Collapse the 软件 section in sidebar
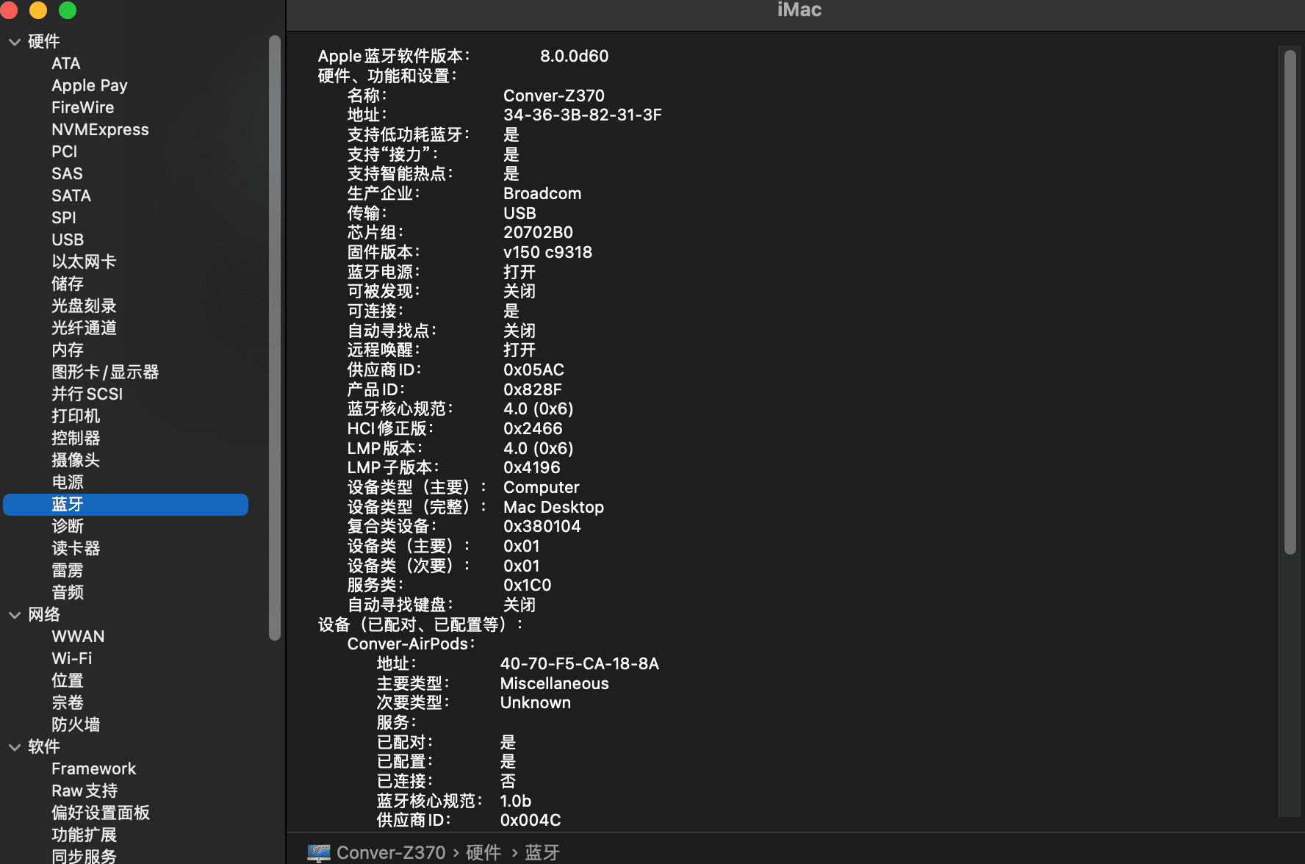 (x=15, y=747)
